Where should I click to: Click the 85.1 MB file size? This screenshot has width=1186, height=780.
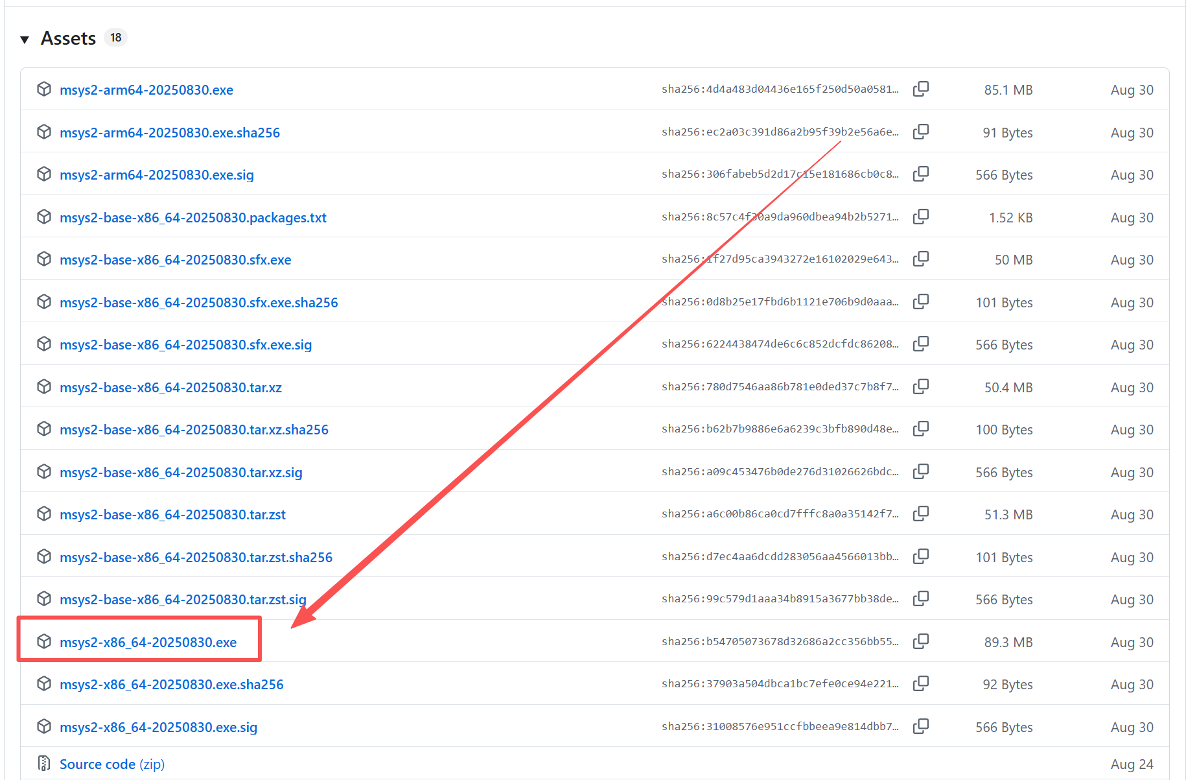tap(1008, 90)
